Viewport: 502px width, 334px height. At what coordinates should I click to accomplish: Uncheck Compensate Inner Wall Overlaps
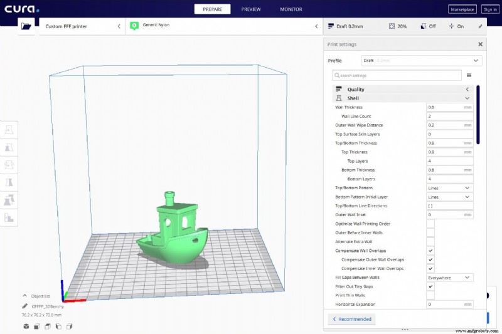430,268
